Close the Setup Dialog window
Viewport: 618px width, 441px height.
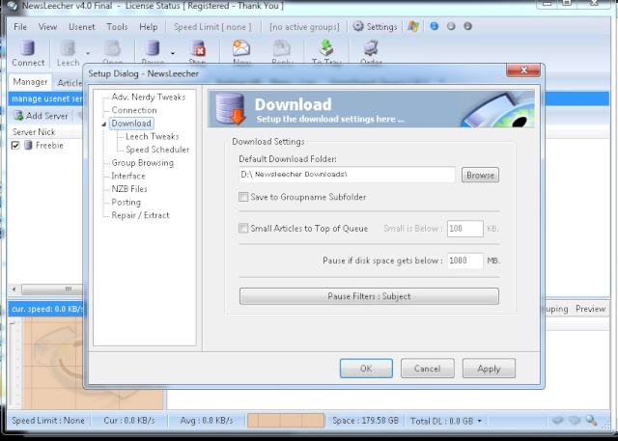[523, 70]
